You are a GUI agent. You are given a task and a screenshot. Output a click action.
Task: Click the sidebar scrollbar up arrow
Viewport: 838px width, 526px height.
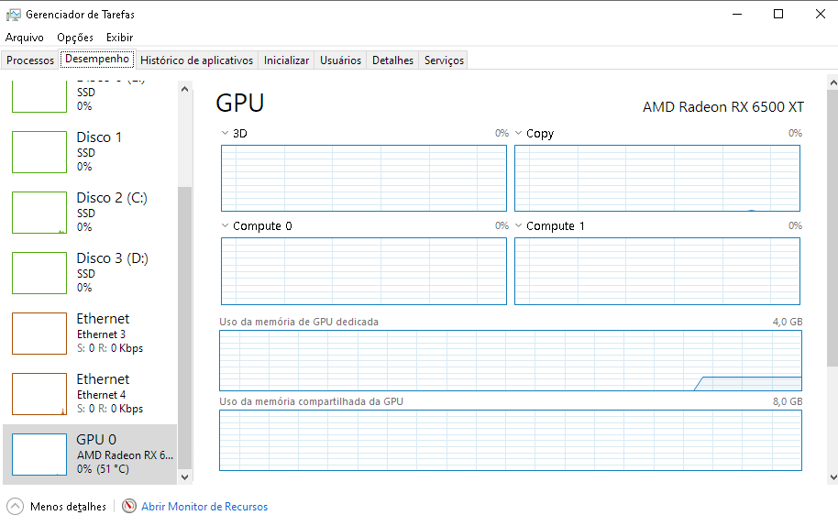(x=184, y=89)
